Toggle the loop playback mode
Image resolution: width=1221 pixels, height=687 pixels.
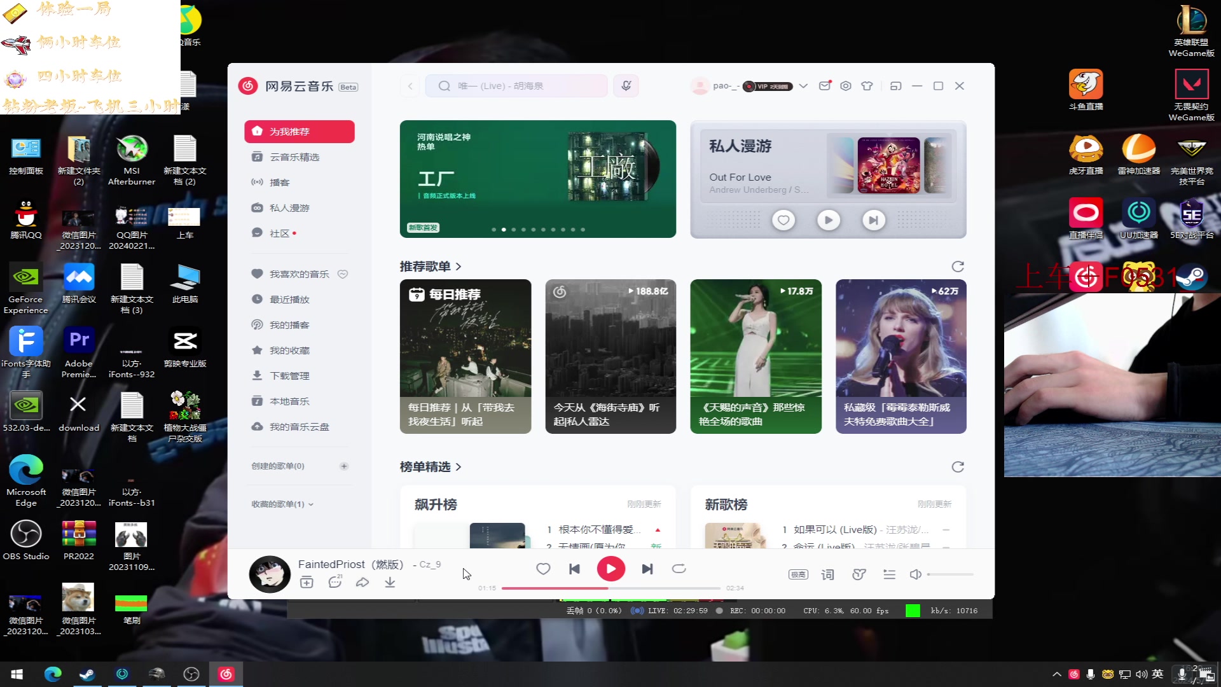coord(679,569)
